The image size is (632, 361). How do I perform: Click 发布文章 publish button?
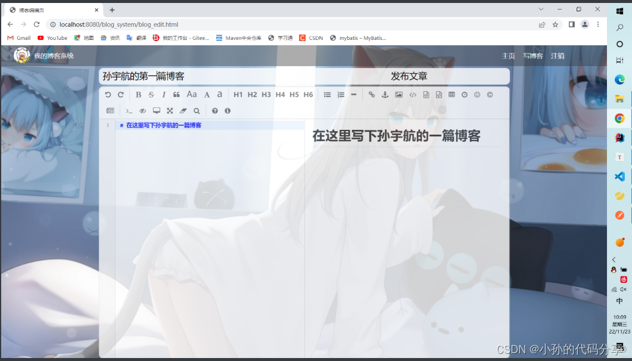[409, 76]
